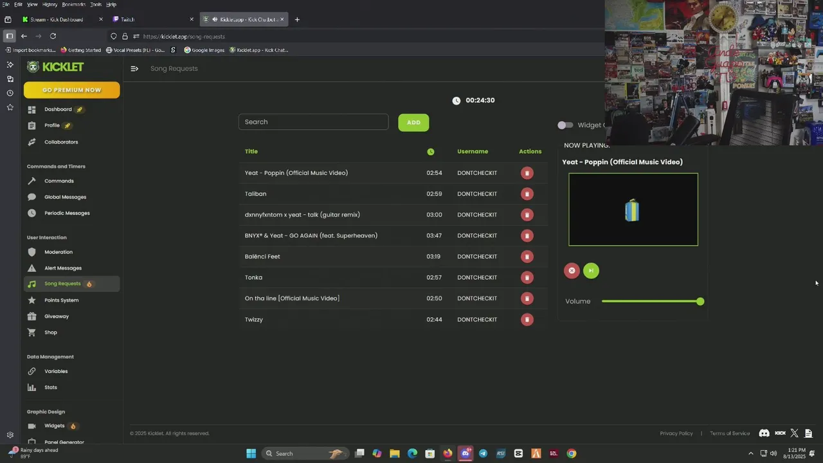This screenshot has height=463, width=823.
Task: Remove the Balënci Feet song
Action: pyautogui.click(x=527, y=257)
